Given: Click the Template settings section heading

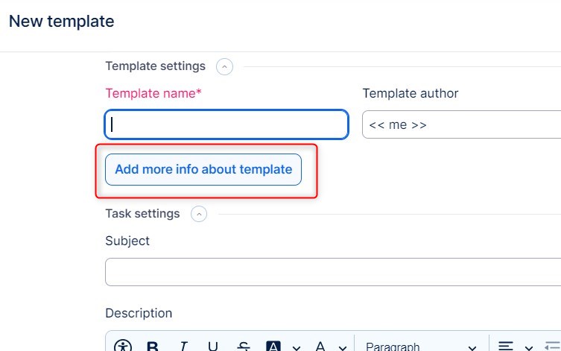Looking at the screenshot, I should [155, 66].
